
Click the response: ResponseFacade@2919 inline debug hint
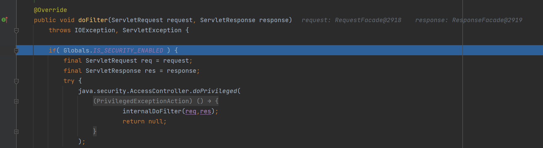[469, 20]
